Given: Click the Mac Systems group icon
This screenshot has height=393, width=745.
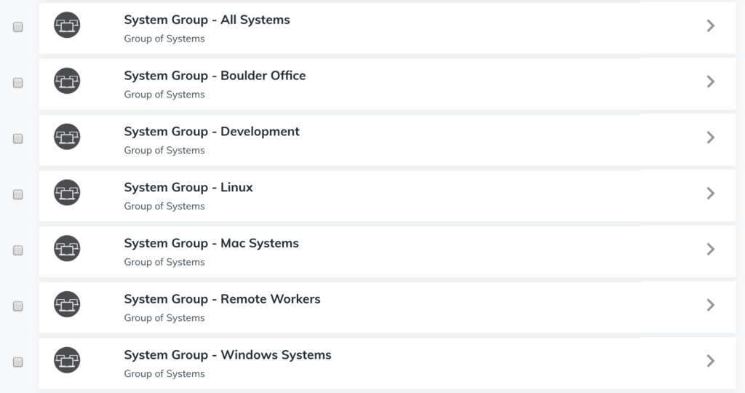Looking at the screenshot, I should [x=67, y=248].
